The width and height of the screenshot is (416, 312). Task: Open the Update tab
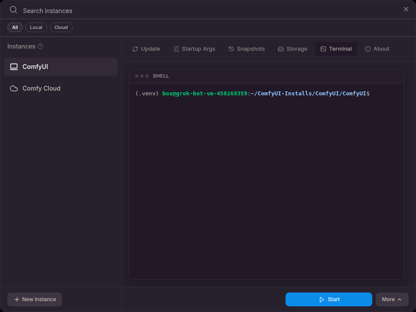pyautogui.click(x=146, y=49)
